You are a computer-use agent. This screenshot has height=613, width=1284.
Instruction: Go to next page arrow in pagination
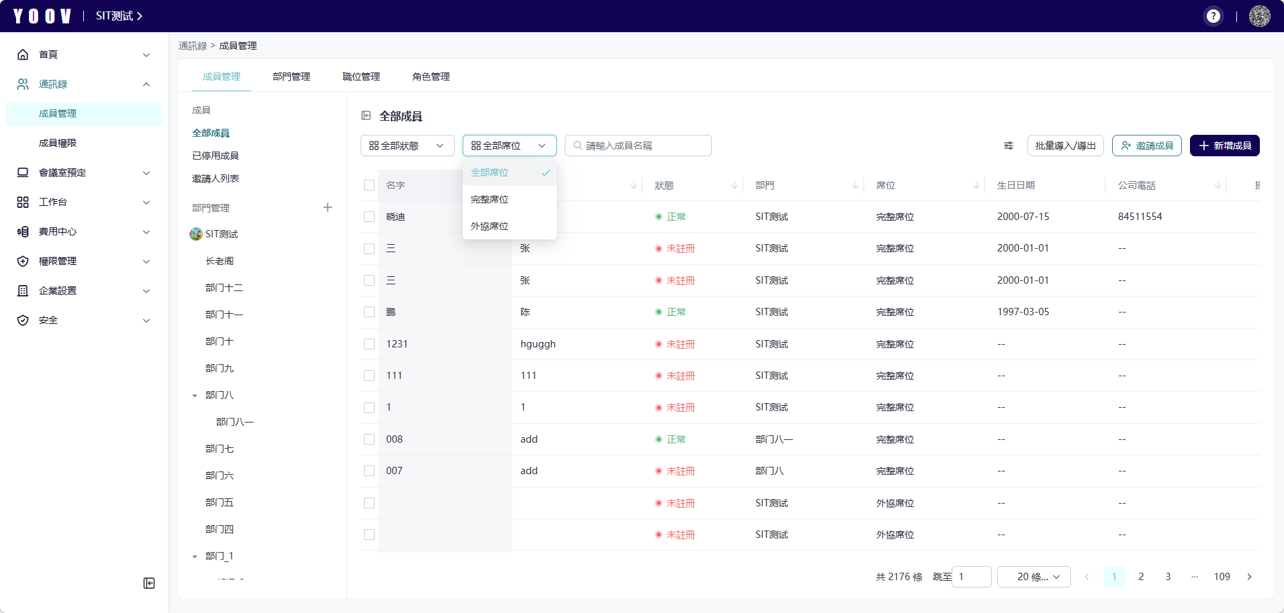click(1249, 577)
